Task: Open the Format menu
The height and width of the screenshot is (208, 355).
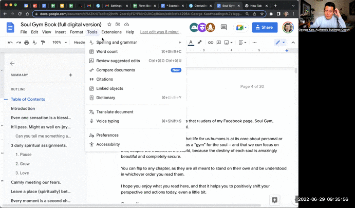Action: coord(77,32)
